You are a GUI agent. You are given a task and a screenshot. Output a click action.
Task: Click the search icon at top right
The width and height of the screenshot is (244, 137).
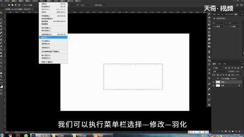[237, 5]
